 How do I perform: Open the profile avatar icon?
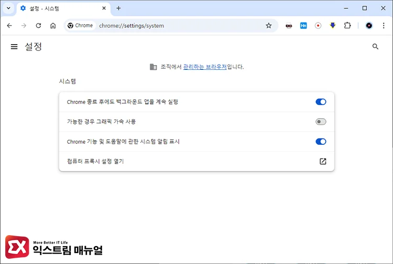click(x=369, y=26)
